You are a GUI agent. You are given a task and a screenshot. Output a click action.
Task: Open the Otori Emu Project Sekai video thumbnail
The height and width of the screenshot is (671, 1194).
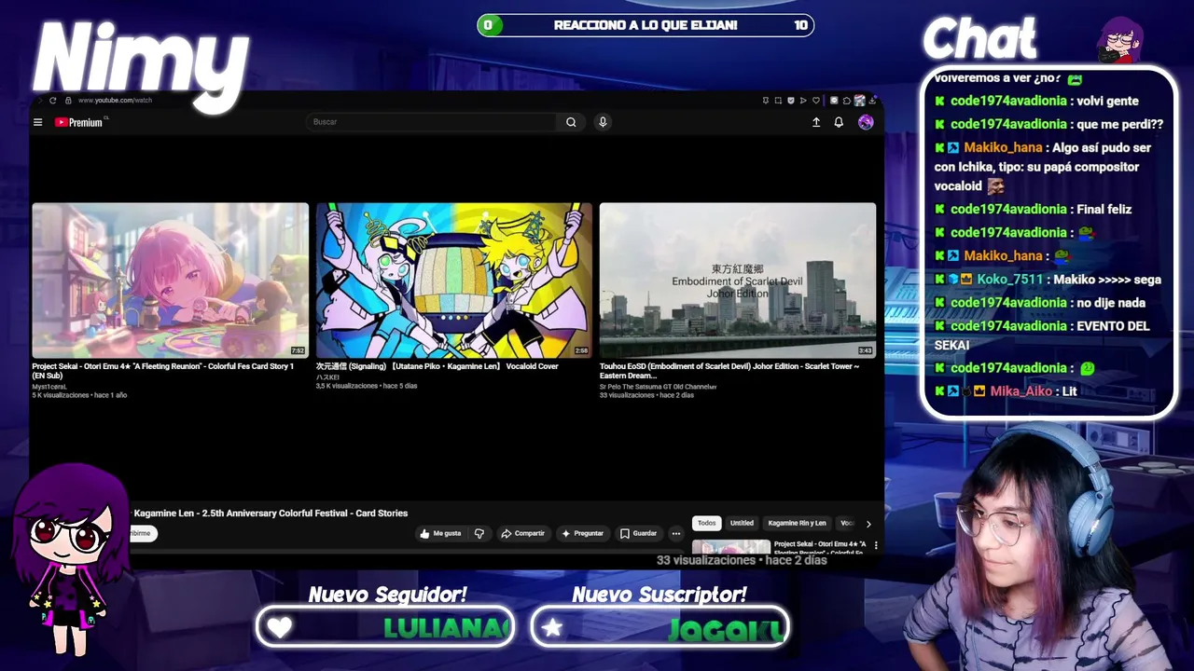(170, 281)
